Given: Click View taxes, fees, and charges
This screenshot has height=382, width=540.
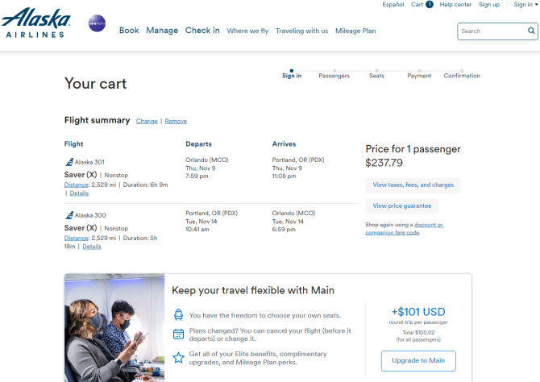Looking at the screenshot, I should [413, 185].
